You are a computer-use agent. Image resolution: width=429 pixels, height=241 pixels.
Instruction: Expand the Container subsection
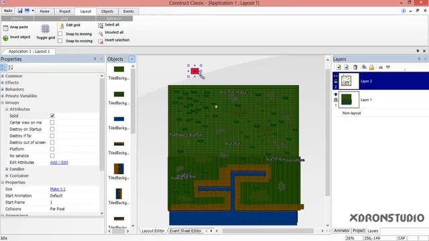[x=7, y=175]
